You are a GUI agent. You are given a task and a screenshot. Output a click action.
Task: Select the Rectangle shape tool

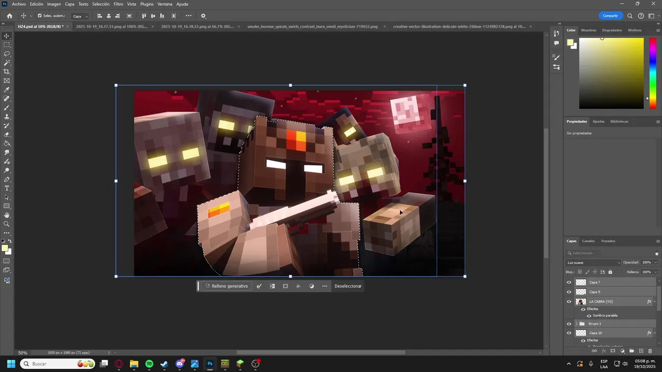[x=7, y=206]
